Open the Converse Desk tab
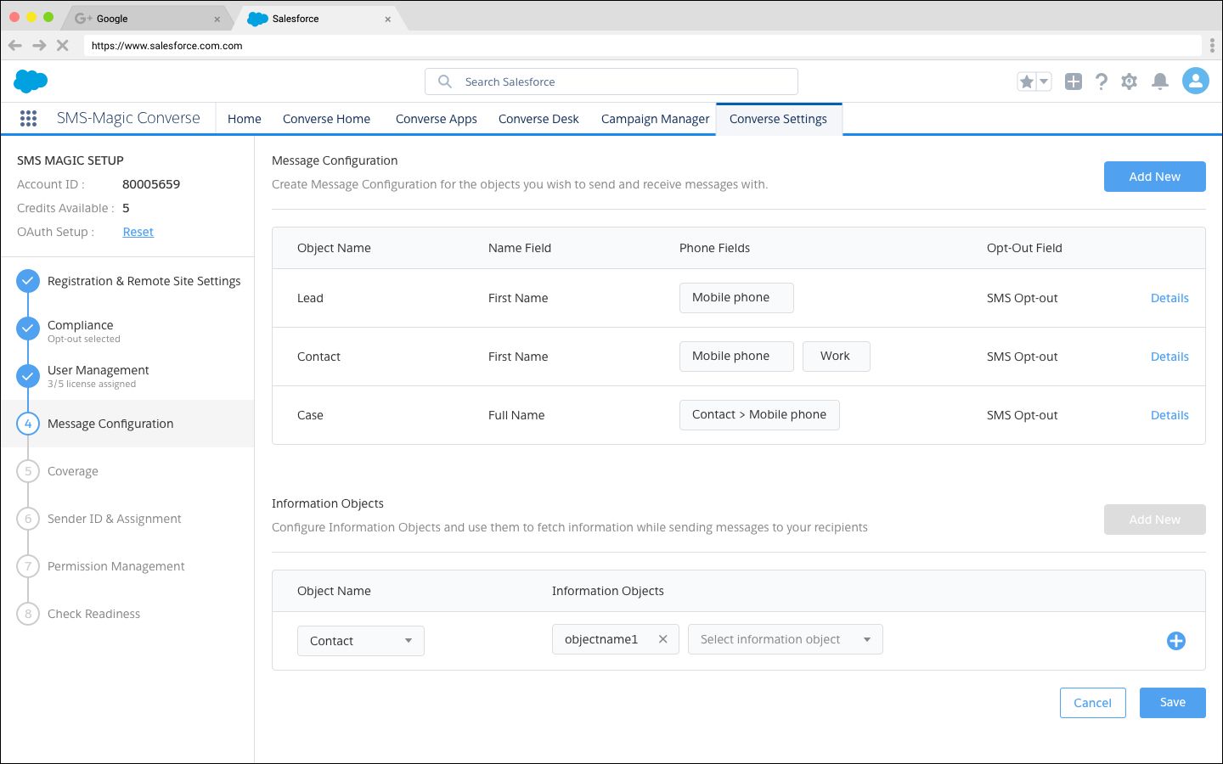Screen dimensions: 1223x764 538,119
